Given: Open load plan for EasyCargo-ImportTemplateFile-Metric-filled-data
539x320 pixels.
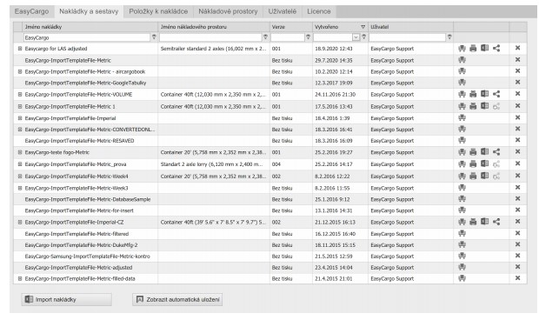Looking at the screenshot, I should [462, 278].
